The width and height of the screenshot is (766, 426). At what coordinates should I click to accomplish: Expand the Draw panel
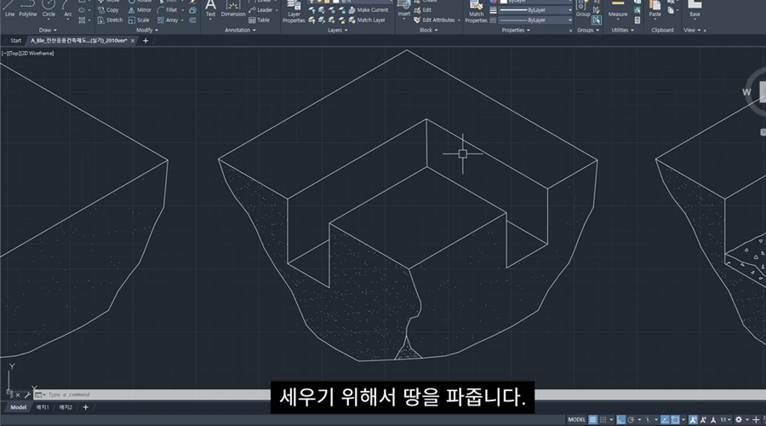(x=48, y=31)
